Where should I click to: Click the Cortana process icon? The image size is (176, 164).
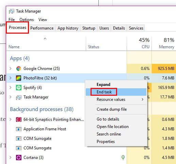click(19, 158)
